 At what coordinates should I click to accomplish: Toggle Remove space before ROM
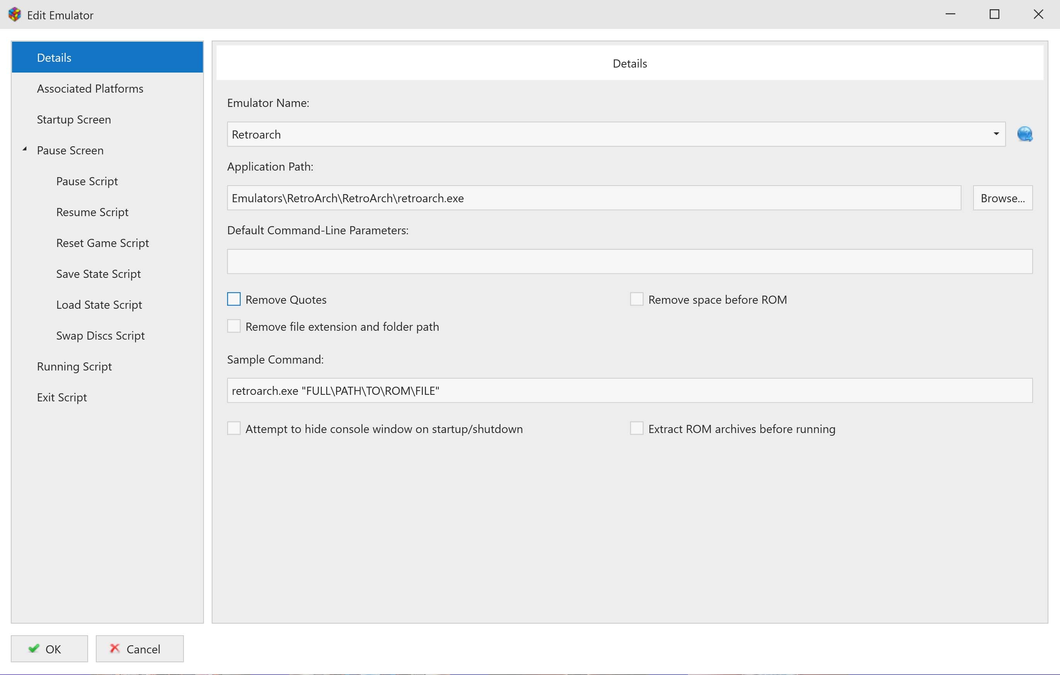pos(637,299)
